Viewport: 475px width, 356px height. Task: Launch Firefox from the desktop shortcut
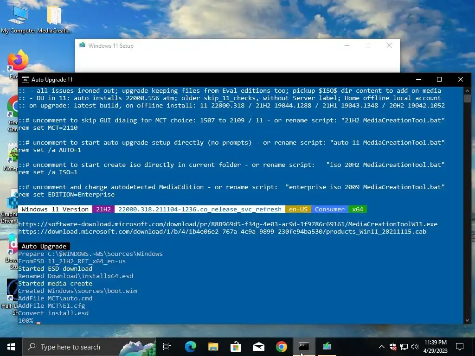(x=18, y=60)
